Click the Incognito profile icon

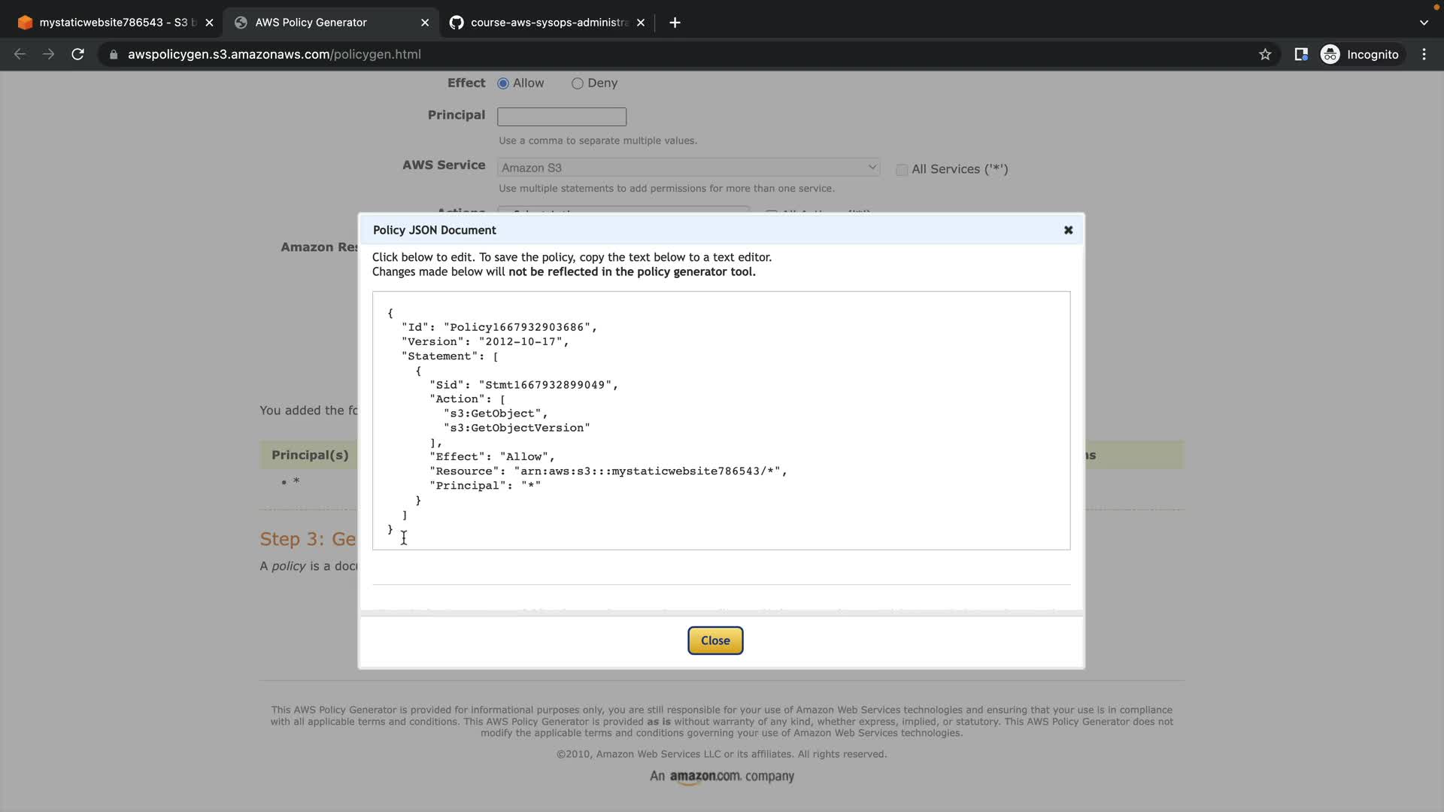click(x=1330, y=54)
